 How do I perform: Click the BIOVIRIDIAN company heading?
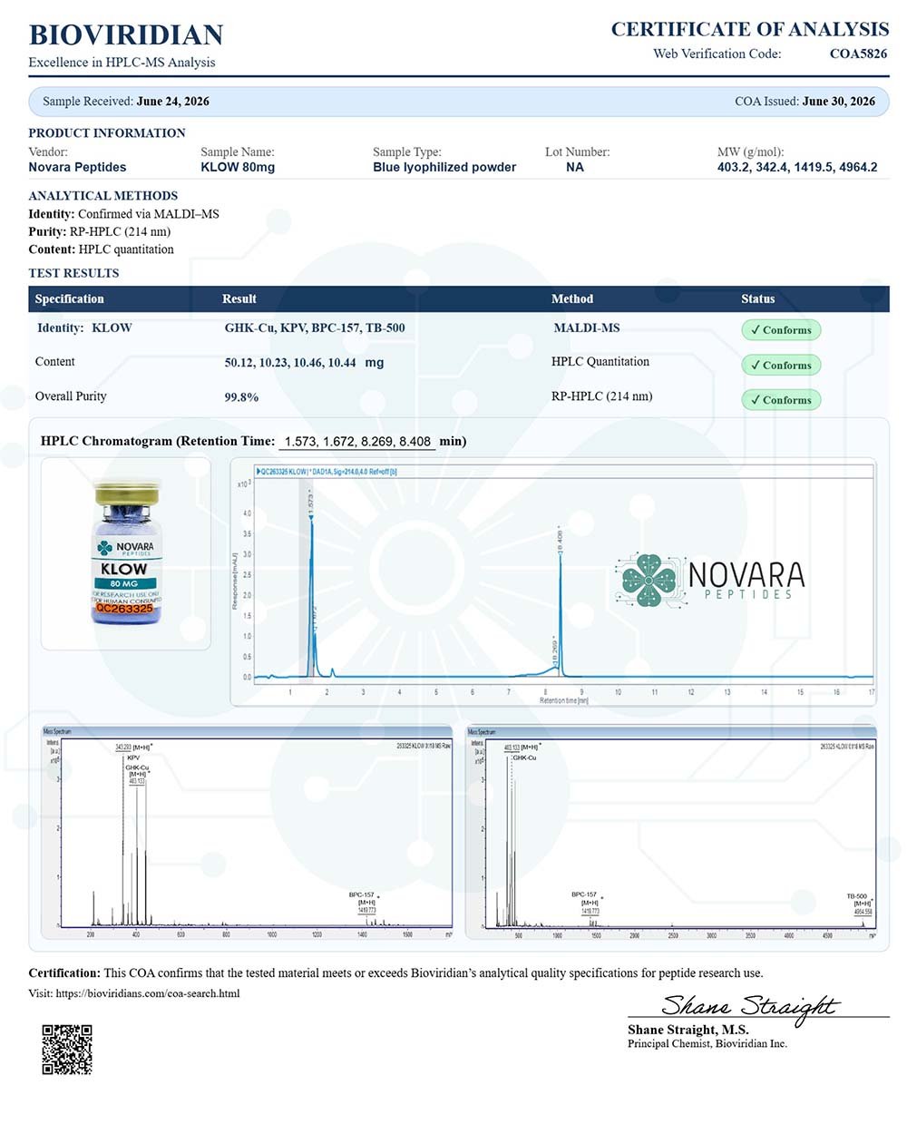(126, 34)
